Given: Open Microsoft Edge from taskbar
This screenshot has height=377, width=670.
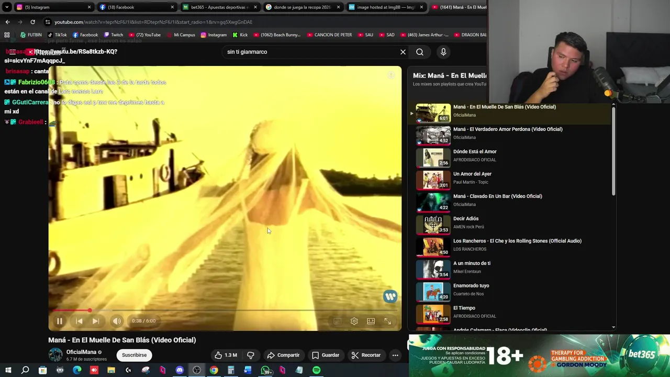Looking at the screenshot, I should tap(77, 370).
